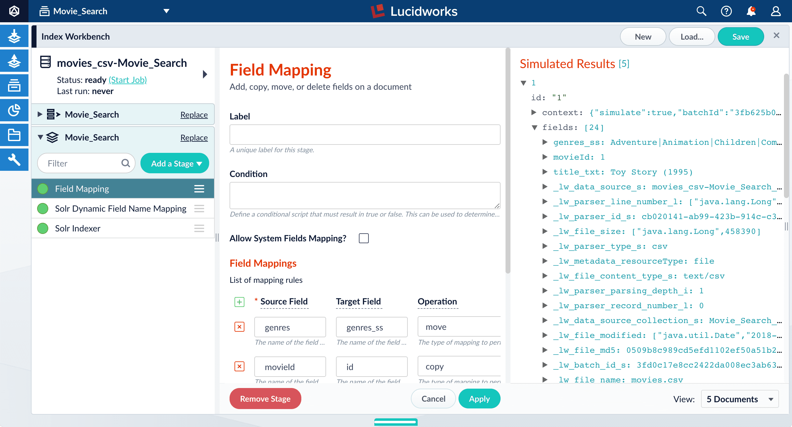Open the Collections folder sidebar icon
The width and height of the screenshot is (792, 427).
(x=14, y=135)
